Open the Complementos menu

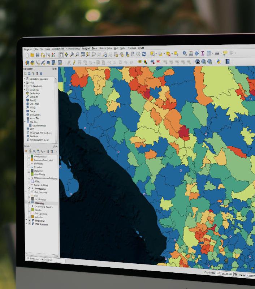(73, 48)
